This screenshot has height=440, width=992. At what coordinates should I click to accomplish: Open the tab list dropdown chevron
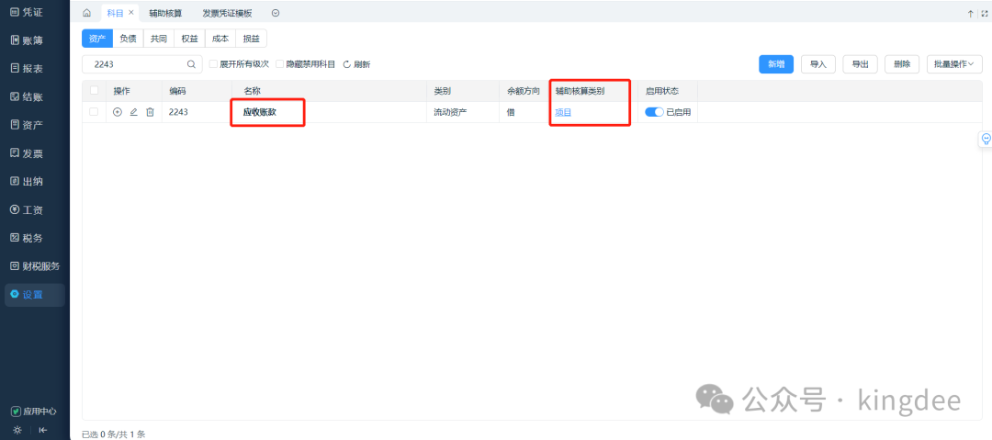click(276, 13)
